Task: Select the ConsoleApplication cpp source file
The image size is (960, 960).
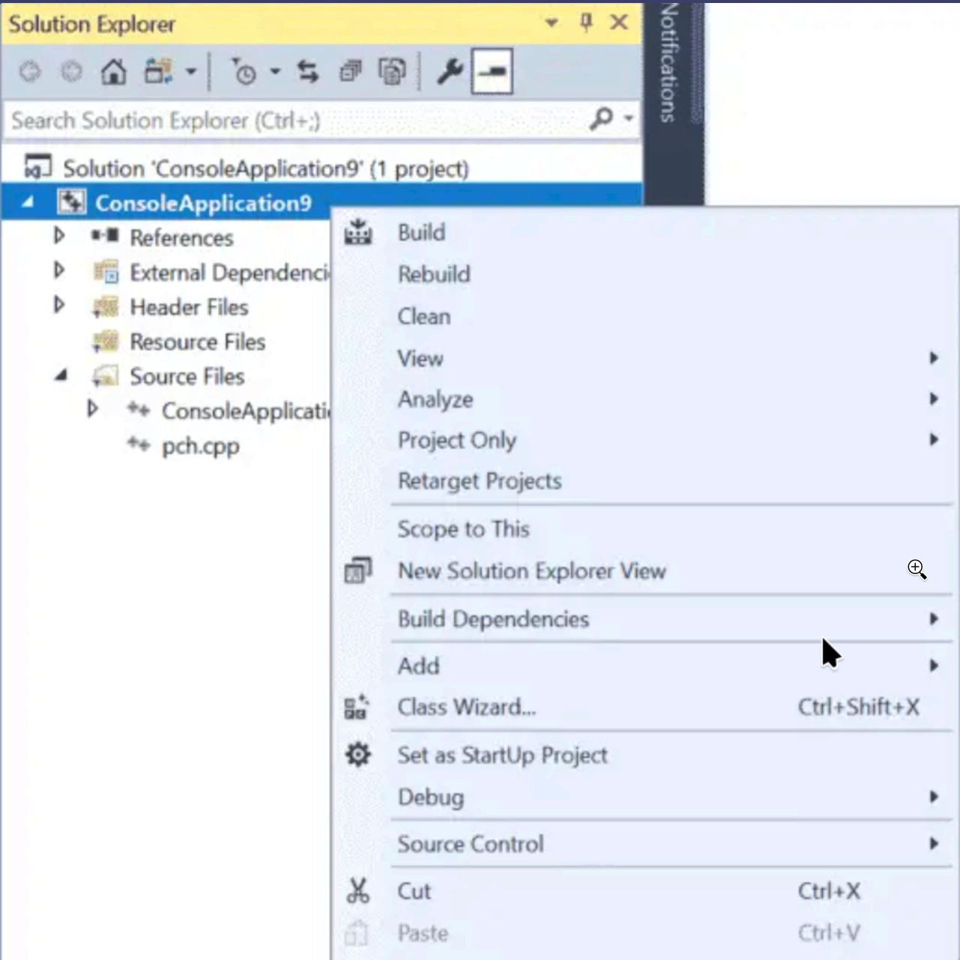Action: [x=246, y=411]
